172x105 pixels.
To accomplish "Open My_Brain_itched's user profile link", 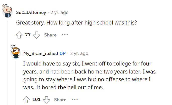I will tap(40, 53).
